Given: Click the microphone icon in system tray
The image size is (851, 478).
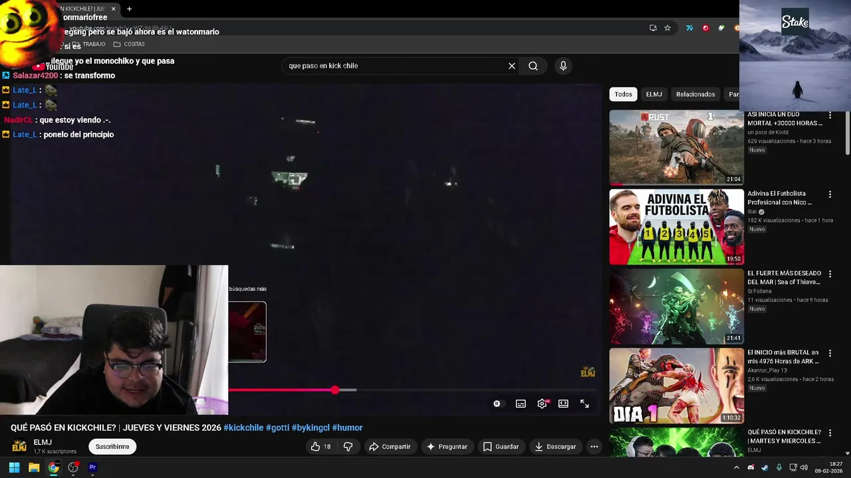Looking at the screenshot, I should pyautogui.click(x=779, y=467).
